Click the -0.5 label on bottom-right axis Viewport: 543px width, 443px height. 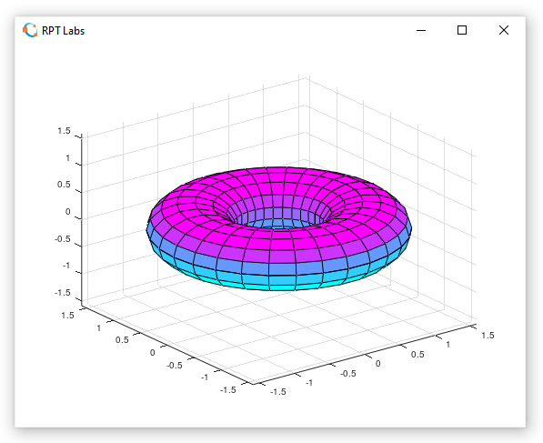pos(348,373)
